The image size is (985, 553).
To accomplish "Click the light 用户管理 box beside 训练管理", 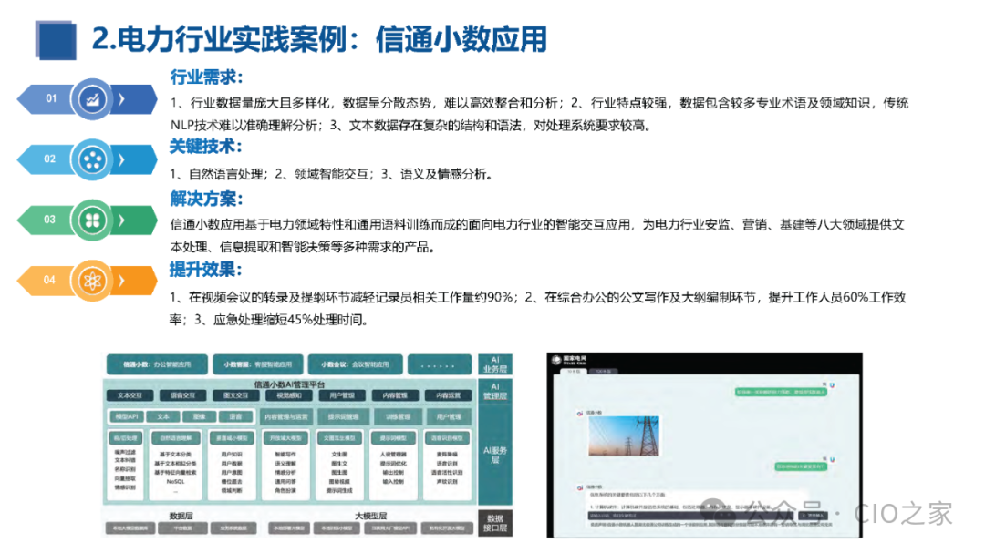I will [x=449, y=416].
